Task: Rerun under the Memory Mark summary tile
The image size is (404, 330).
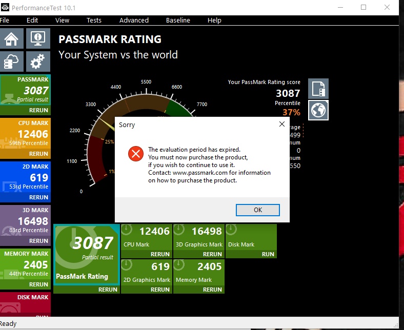Action: pyautogui.click(x=212, y=290)
